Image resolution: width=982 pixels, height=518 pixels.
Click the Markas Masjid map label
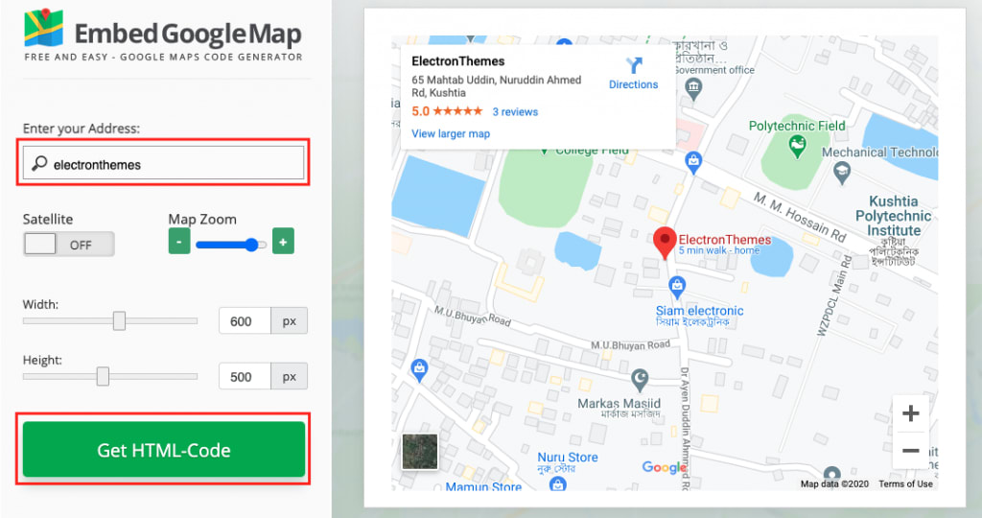coord(619,403)
